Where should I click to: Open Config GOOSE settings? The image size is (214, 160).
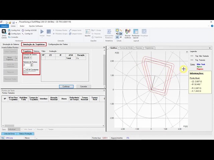(29, 30)
